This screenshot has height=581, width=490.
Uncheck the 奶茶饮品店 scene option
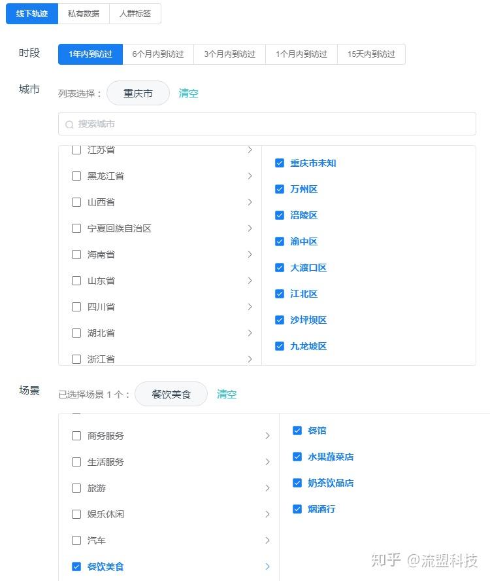click(x=297, y=483)
